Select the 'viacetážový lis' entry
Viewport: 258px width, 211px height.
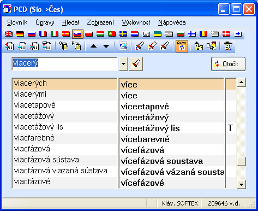(64, 127)
